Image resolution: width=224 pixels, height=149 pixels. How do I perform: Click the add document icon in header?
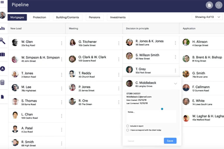click(209, 5)
